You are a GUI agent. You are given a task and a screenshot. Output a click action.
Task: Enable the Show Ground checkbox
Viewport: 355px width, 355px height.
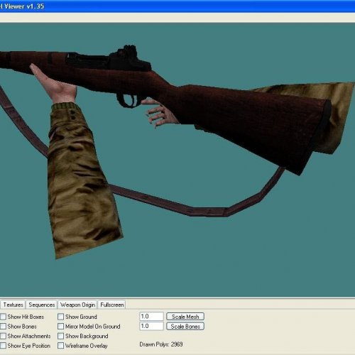[61, 317]
